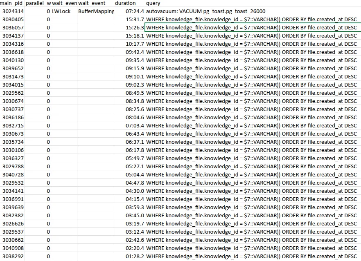Click duration cell 08:34.8
This screenshot has width=361, height=261.
(129, 101)
